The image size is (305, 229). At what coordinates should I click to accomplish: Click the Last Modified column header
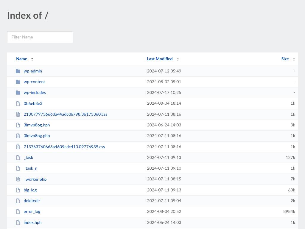click(160, 59)
